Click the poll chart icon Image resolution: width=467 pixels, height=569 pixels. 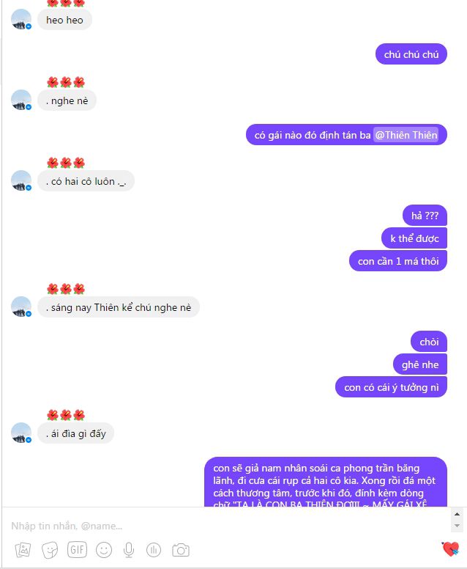tap(153, 550)
